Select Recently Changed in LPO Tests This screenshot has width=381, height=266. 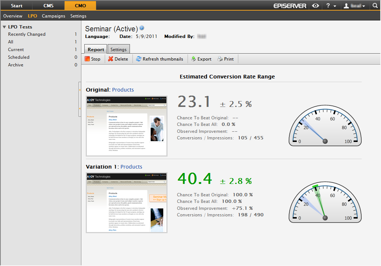(27, 34)
